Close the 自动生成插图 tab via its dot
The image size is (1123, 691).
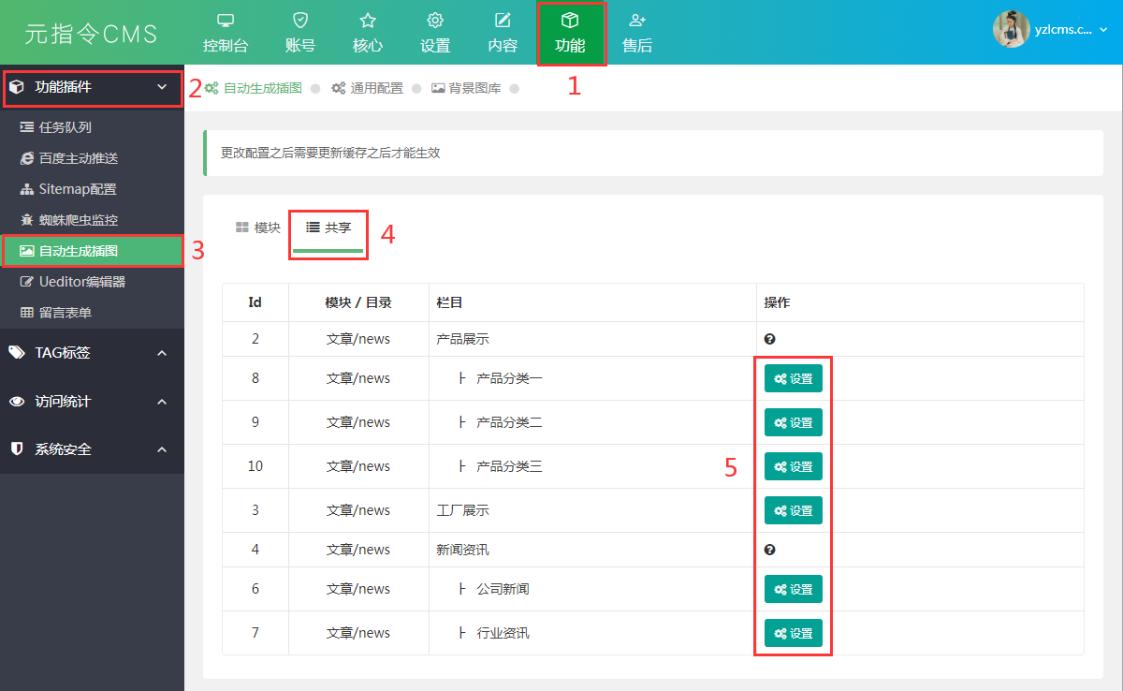[315, 89]
